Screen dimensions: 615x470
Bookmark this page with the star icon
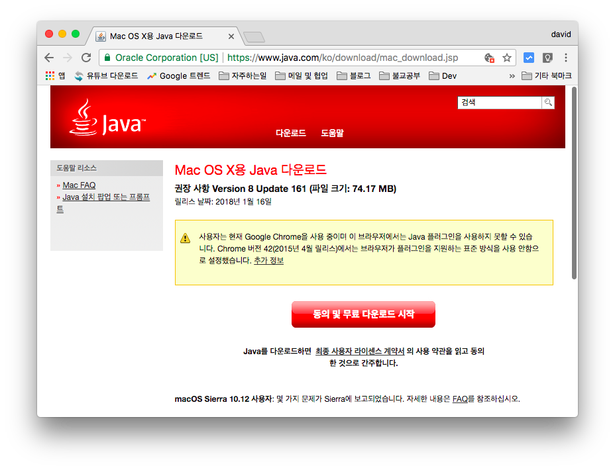(x=507, y=58)
